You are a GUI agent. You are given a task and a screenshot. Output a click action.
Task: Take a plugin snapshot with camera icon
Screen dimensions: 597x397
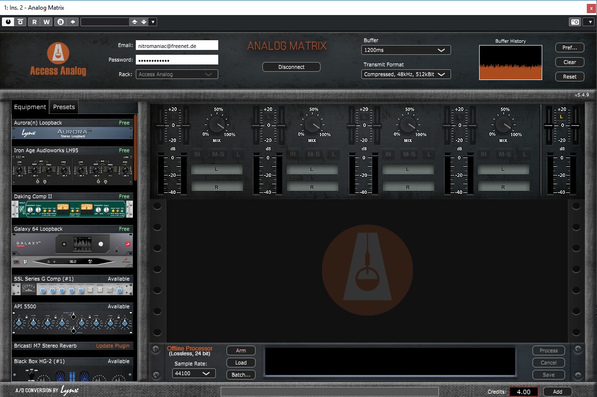[x=575, y=22]
